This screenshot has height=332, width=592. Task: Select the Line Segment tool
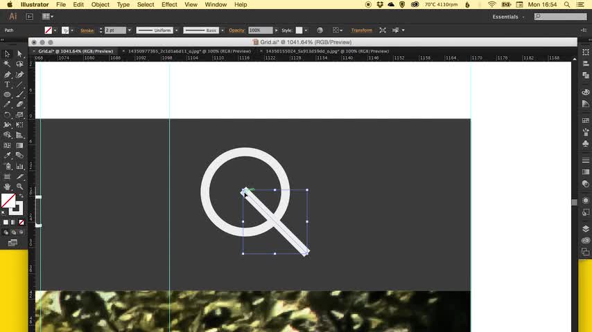click(19, 85)
